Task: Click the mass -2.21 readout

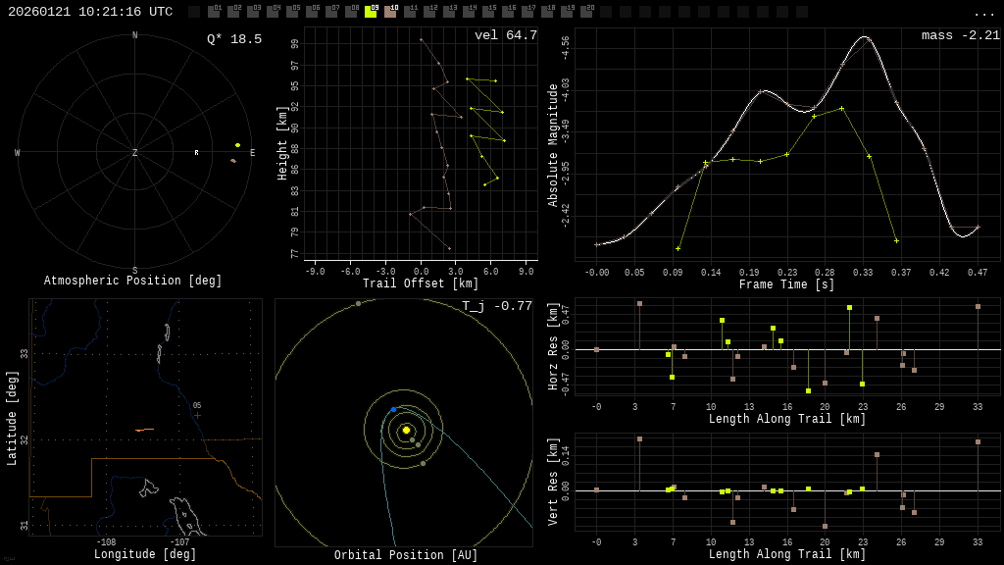Action: [960, 36]
